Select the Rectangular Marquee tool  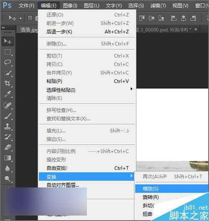pos(8,52)
